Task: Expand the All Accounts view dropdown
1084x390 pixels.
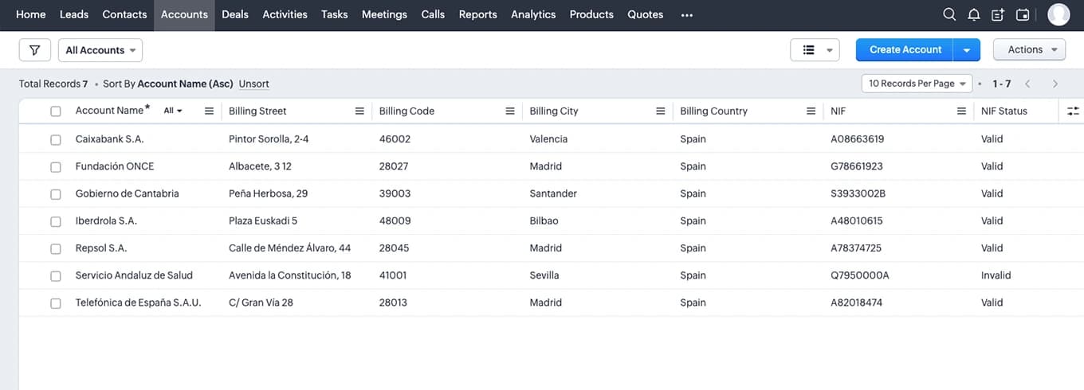Action: point(100,50)
